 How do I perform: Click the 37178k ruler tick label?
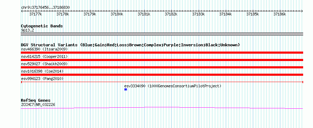(63, 14)
